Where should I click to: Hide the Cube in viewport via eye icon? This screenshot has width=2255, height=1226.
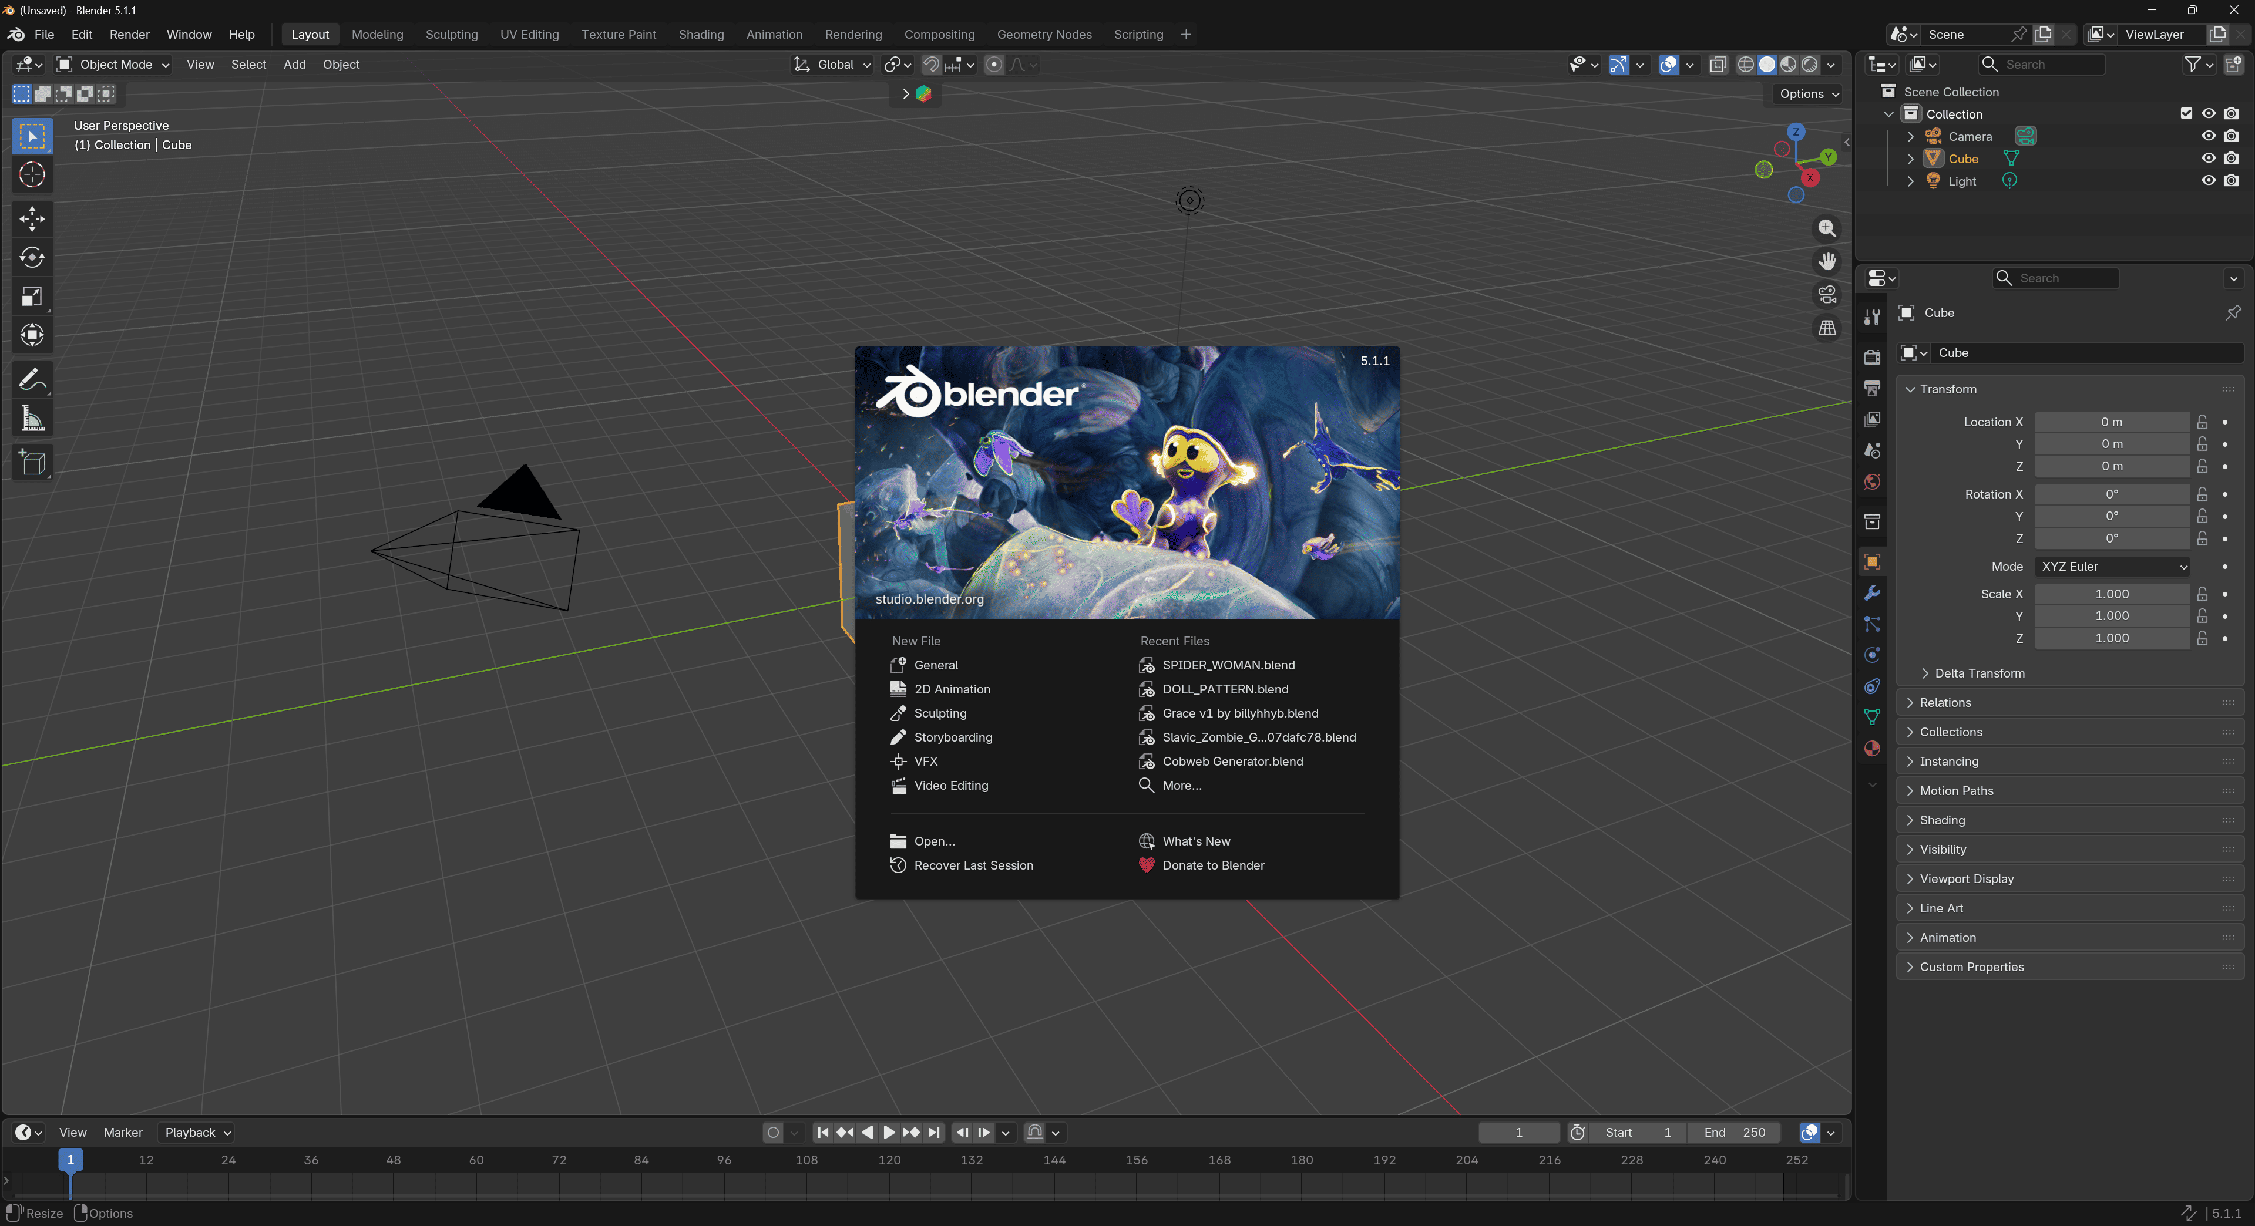(x=2208, y=159)
